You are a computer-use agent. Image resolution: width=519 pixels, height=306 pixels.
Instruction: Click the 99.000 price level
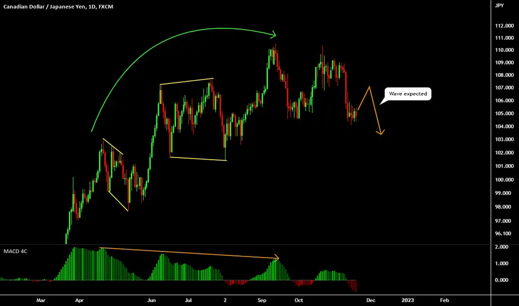click(x=504, y=193)
